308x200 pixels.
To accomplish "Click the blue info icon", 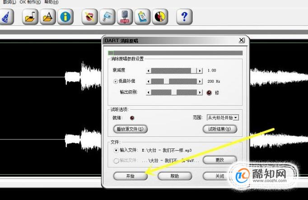I will click(65, 17).
